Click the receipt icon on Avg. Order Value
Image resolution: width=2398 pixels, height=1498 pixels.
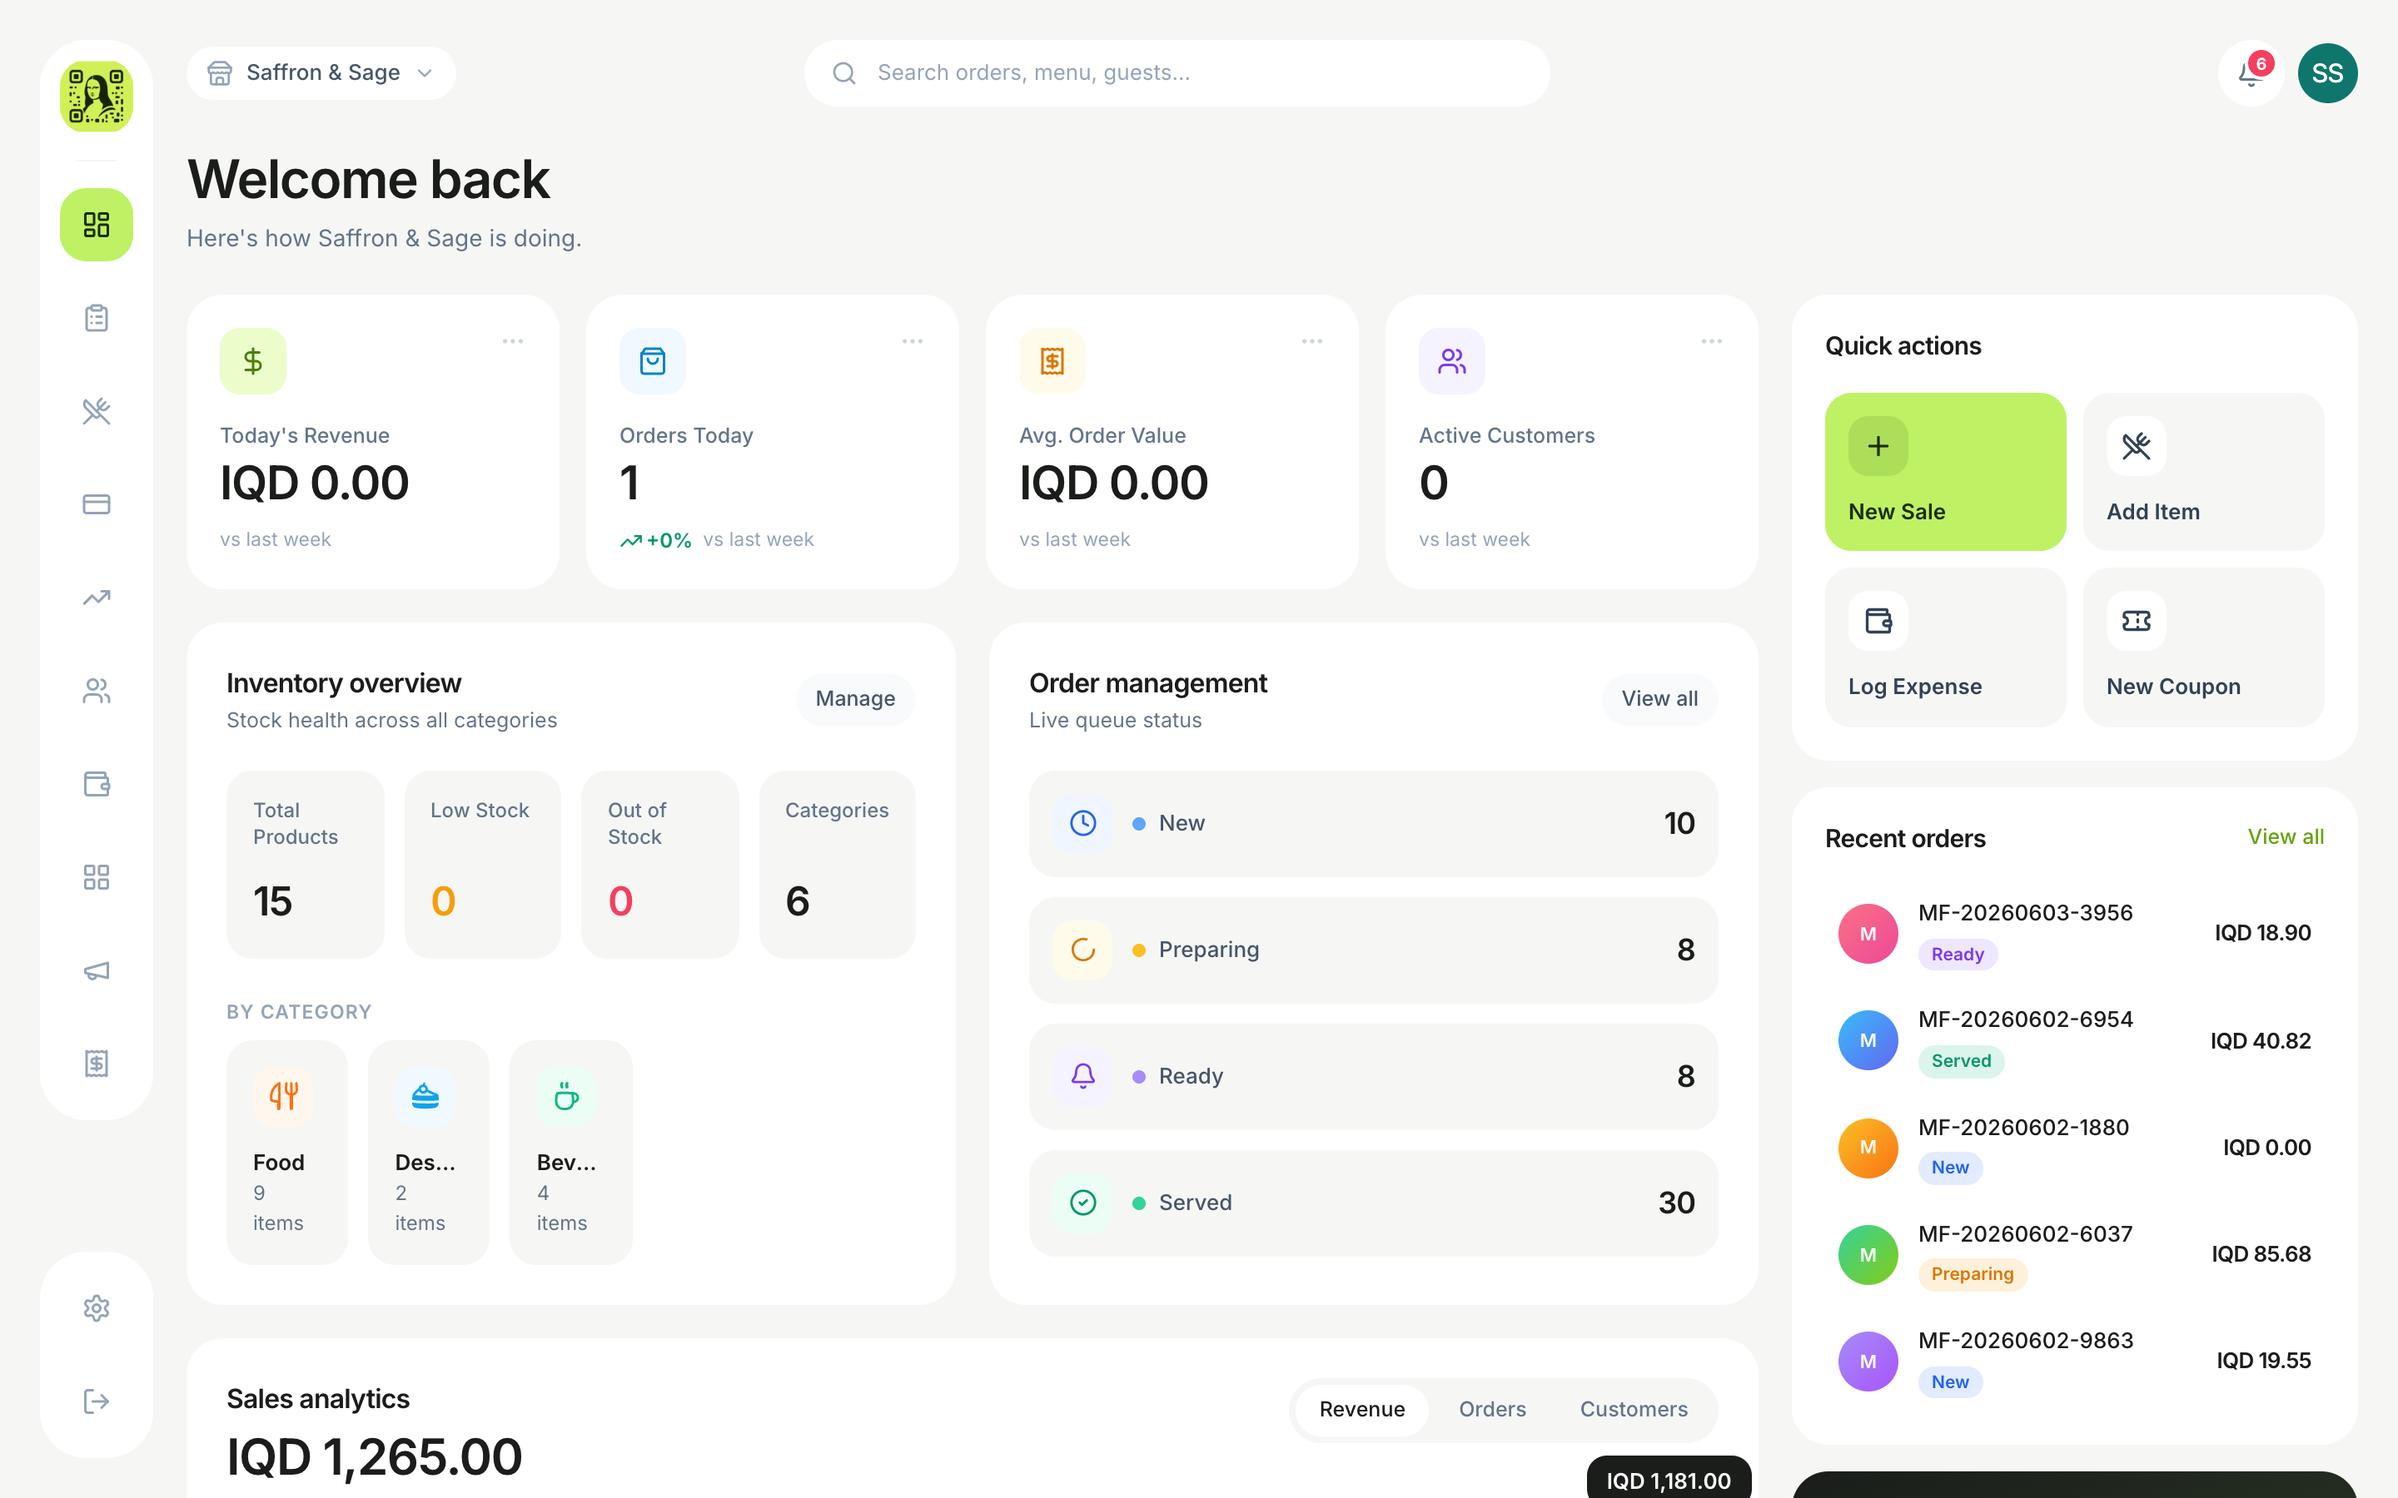1052,362
